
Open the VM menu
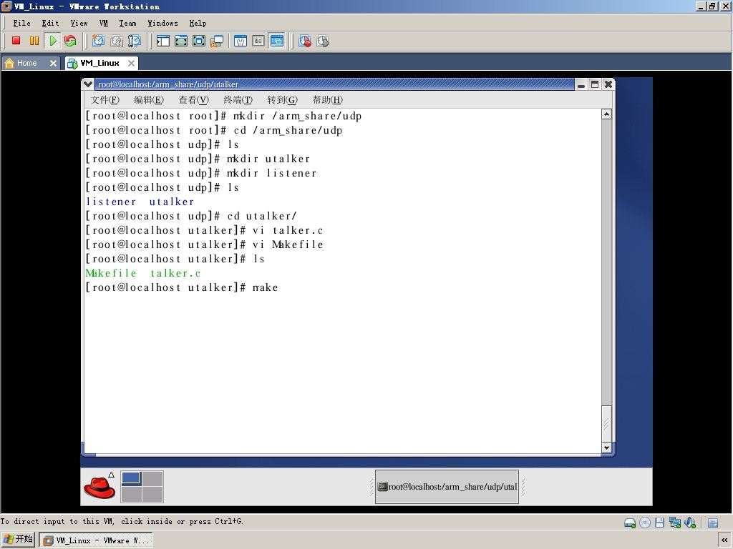tap(104, 23)
